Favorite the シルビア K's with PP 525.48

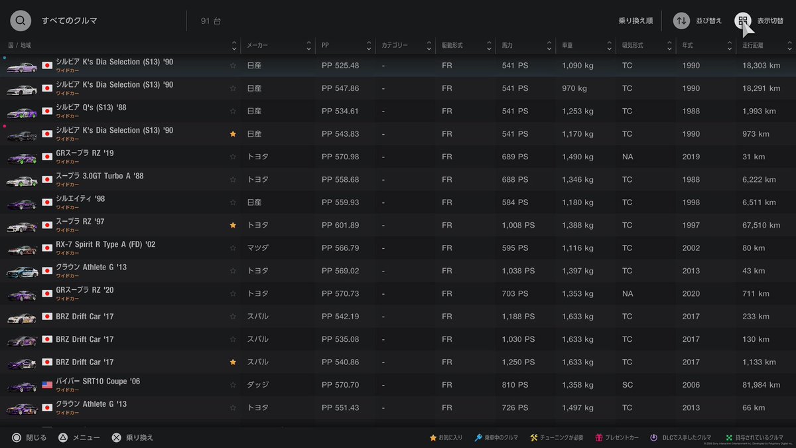click(x=233, y=66)
